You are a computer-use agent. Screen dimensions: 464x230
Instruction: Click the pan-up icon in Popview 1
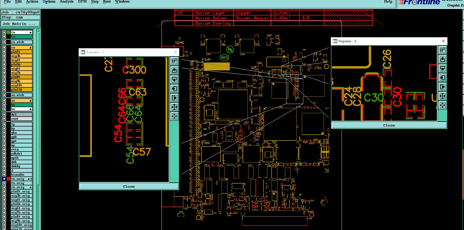pos(174,70)
